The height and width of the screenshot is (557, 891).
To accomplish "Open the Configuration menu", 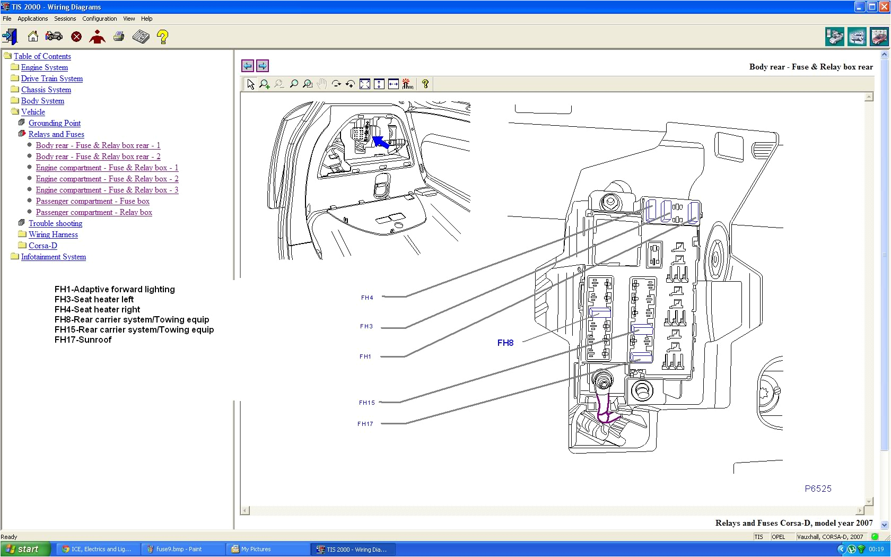I will [x=99, y=19].
